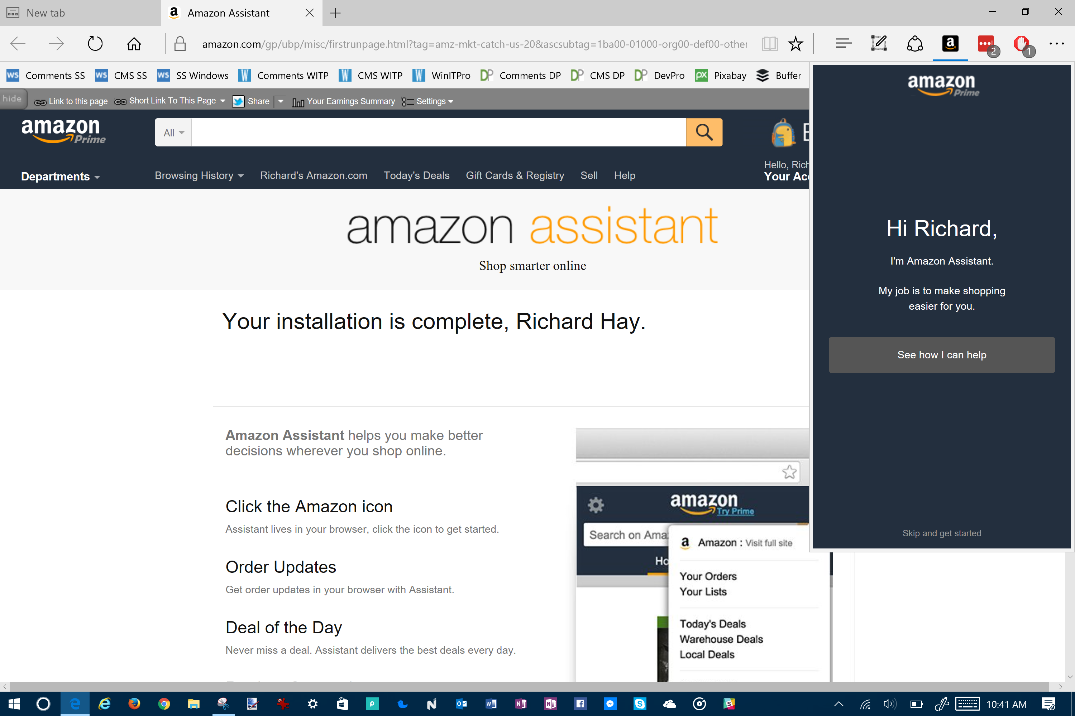Open the Hub (favorites and history) icon

(843, 44)
